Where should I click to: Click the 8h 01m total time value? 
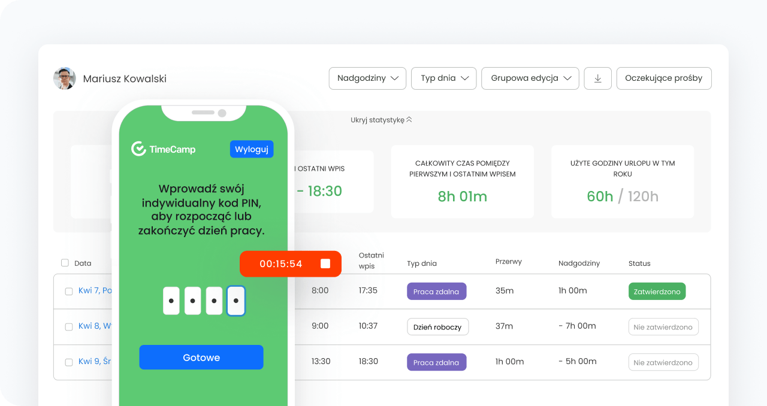click(x=462, y=196)
